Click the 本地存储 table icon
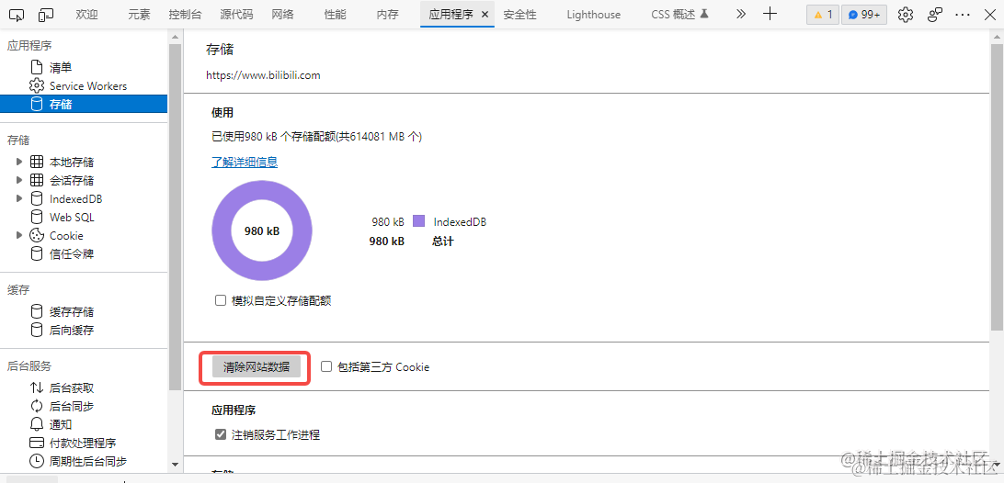The width and height of the screenshot is (1004, 483). tap(37, 162)
